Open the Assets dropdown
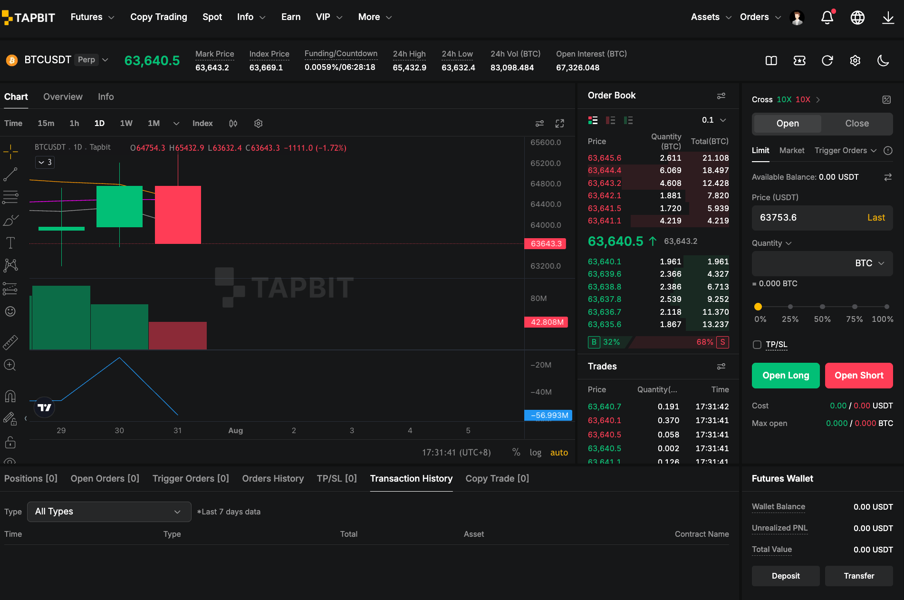Image resolution: width=904 pixels, height=600 pixels. pos(711,17)
